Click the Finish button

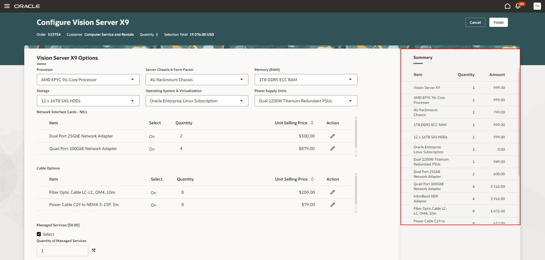pyautogui.click(x=498, y=22)
